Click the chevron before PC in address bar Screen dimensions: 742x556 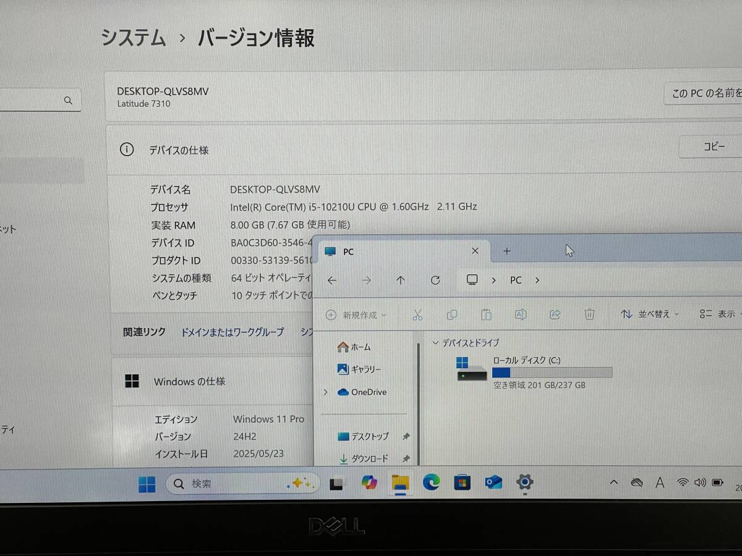pos(493,280)
